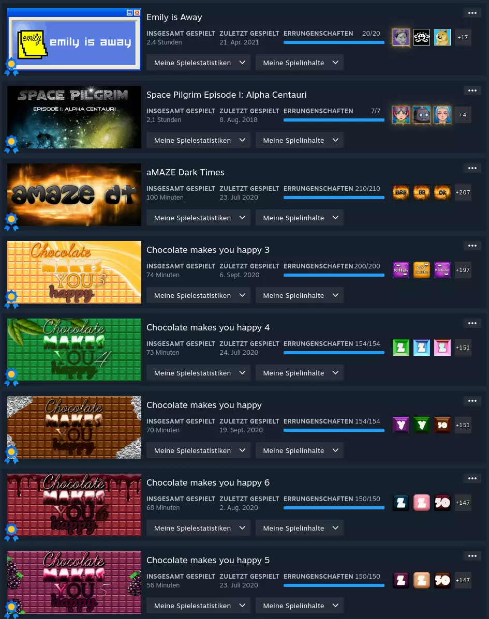Open three-dots options menu for Emily is Away
The image size is (489, 619).
tap(472, 13)
